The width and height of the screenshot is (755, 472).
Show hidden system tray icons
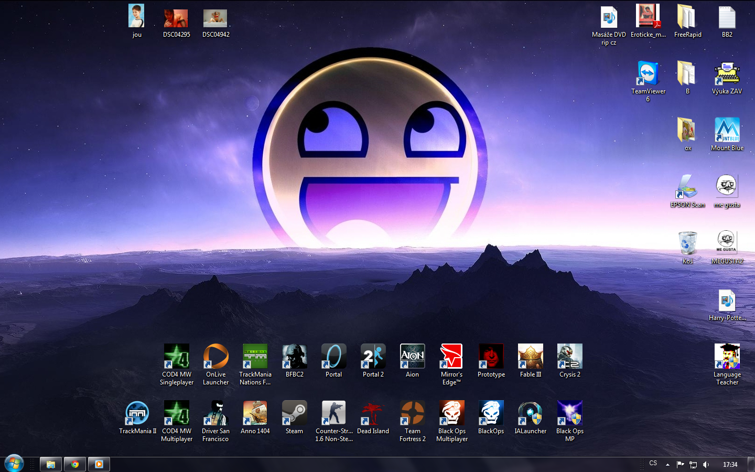pos(667,464)
